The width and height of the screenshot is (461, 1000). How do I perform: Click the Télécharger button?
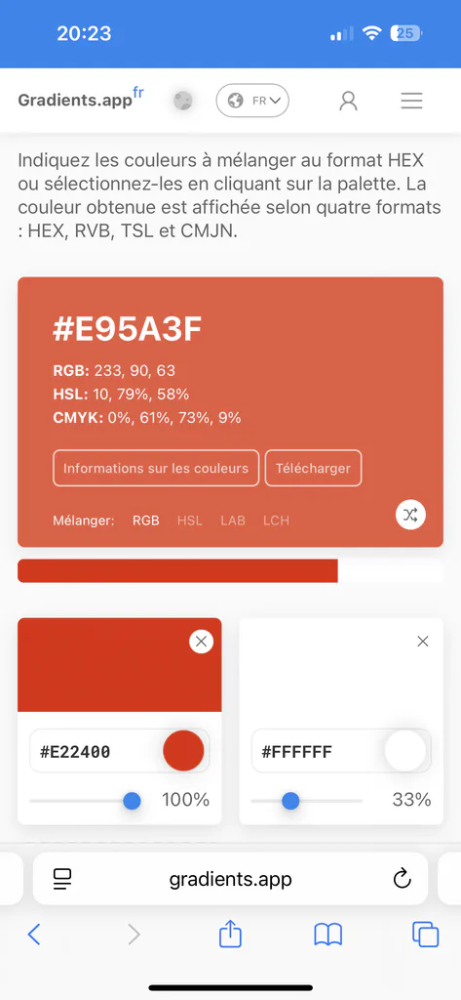(x=313, y=468)
